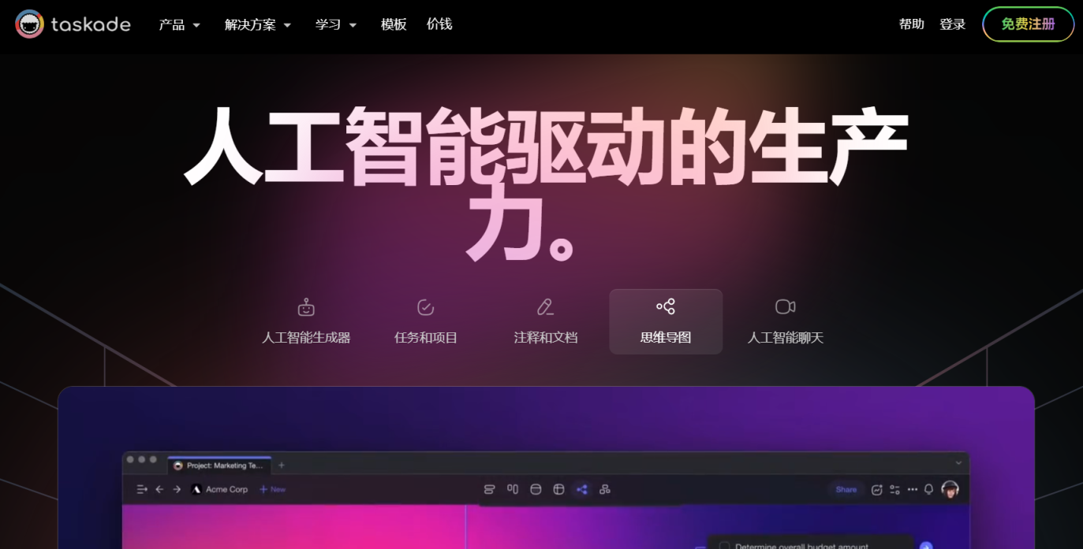Toggle the 人工智能生成器 feature option
The width and height of the screenshot is (1083, 549).
click(307, 321)
